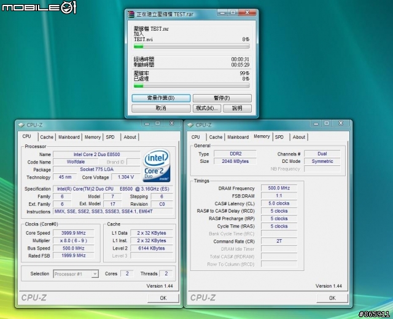
Task: Click the background operation (B) button in WinRAR
Action: coord(161,98)
